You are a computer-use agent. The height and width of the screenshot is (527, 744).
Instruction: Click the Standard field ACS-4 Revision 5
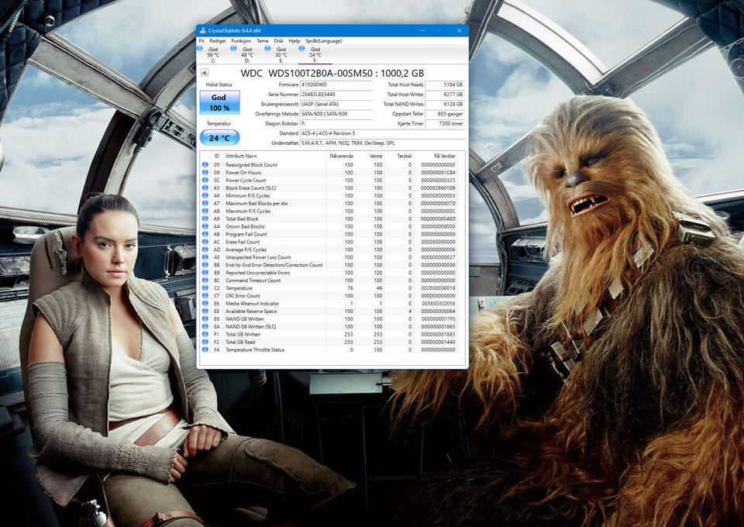point(382,133)
